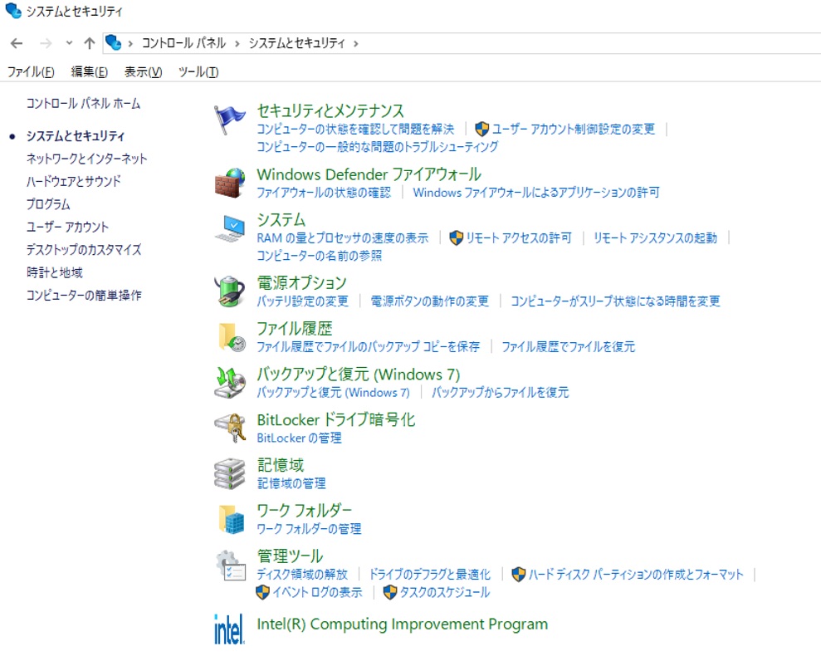The image size is (821, 661).
Task: Click the Intel logo icon
Action: click(229, 629)
